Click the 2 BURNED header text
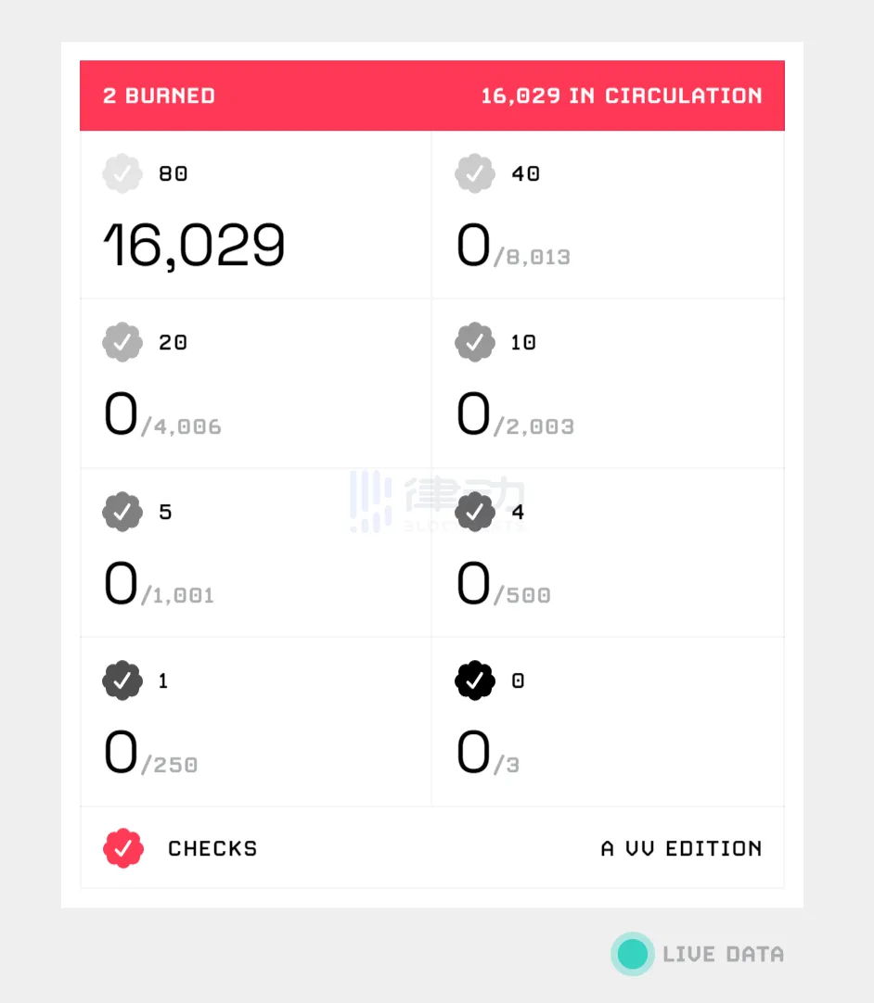Image resolution: width=874 pixels, height=1003 pixels. tap(159, 96)
